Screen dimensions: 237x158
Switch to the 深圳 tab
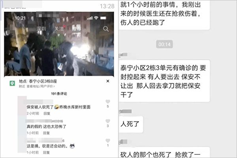pos(41,28)
